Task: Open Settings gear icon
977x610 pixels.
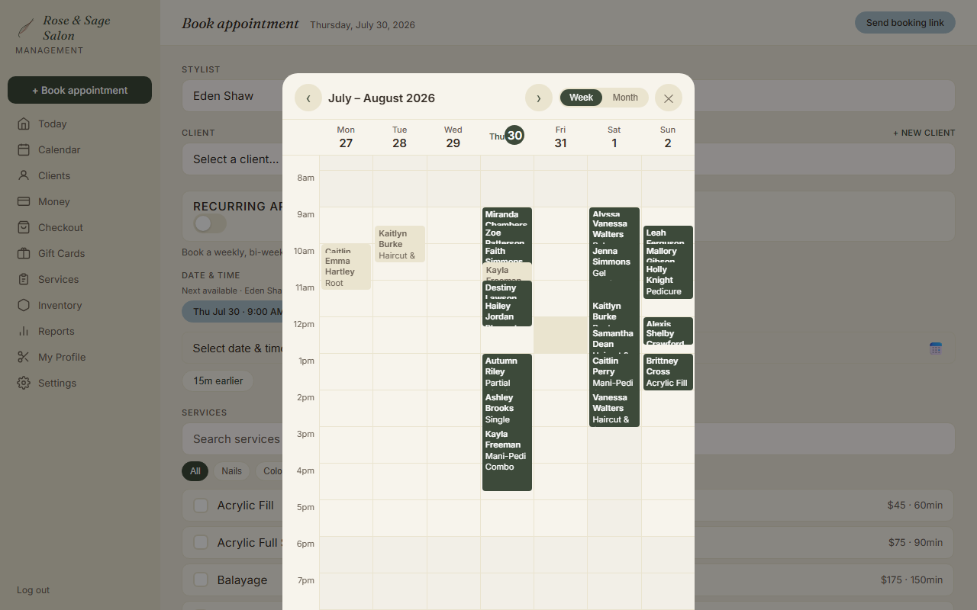Action: (24, 383)
